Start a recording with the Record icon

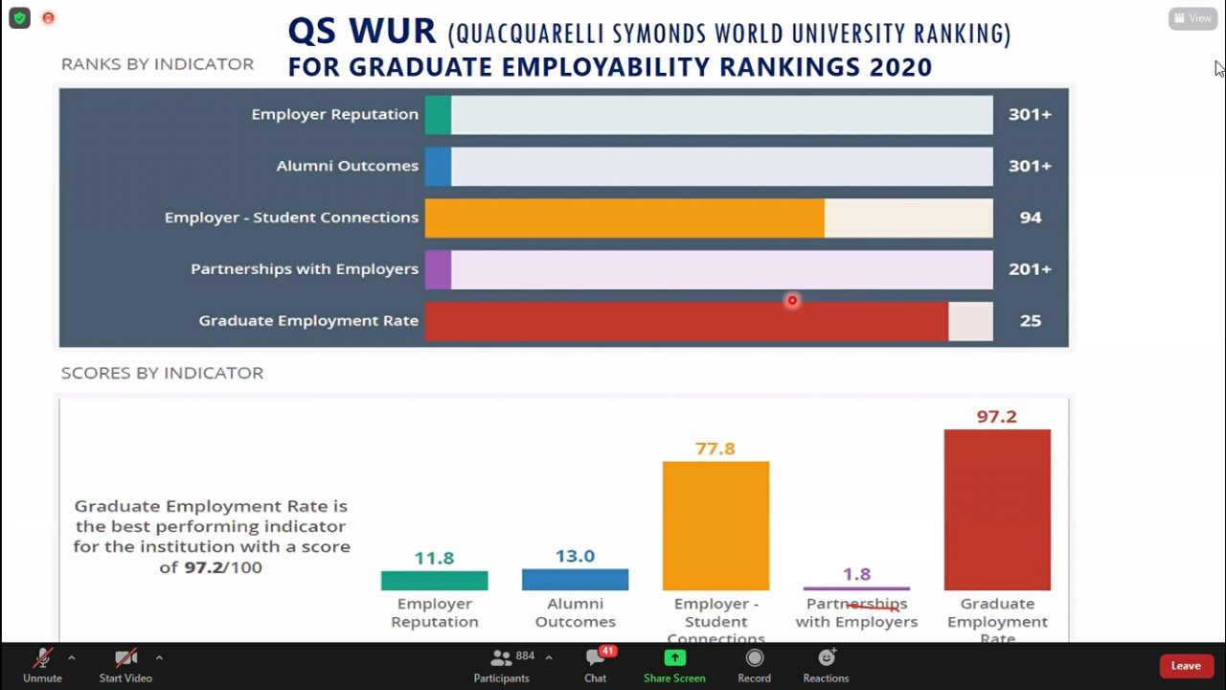pyautogui.click(x=754, y=659)
